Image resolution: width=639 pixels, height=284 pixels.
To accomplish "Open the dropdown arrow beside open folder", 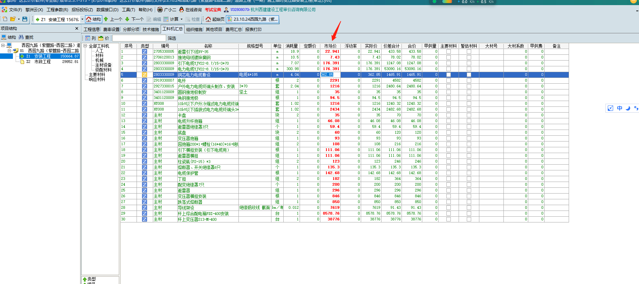I will point(19,19).
